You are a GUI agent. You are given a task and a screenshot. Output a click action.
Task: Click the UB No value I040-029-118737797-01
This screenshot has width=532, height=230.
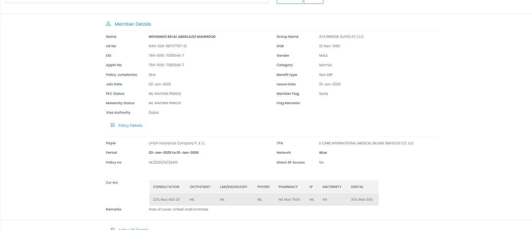click(168, 46)
